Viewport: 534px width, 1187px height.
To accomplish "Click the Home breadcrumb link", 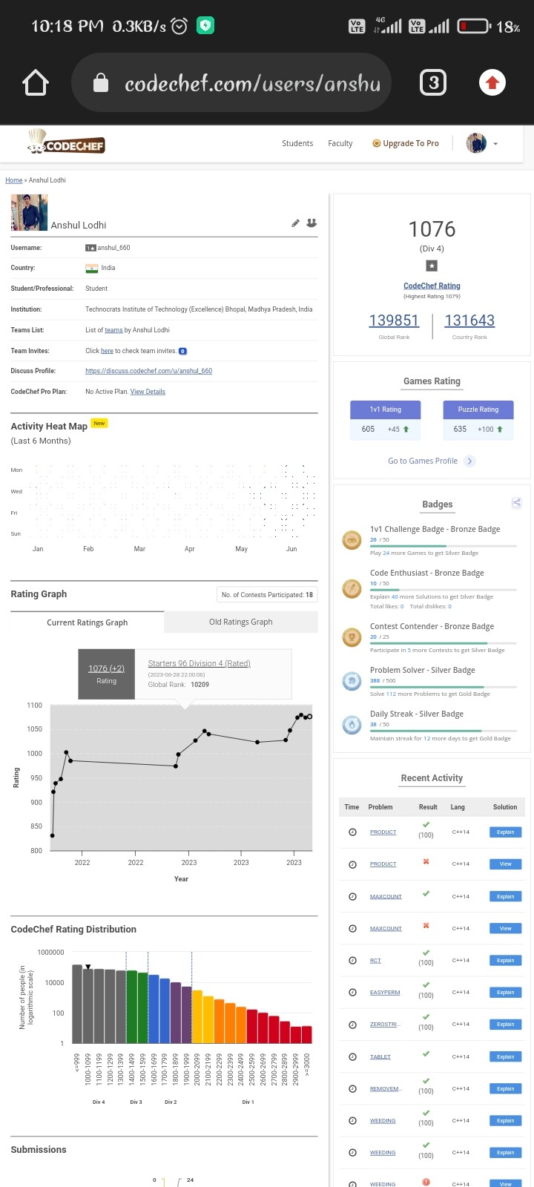I will pyautogui.click(x=13, y=180).
